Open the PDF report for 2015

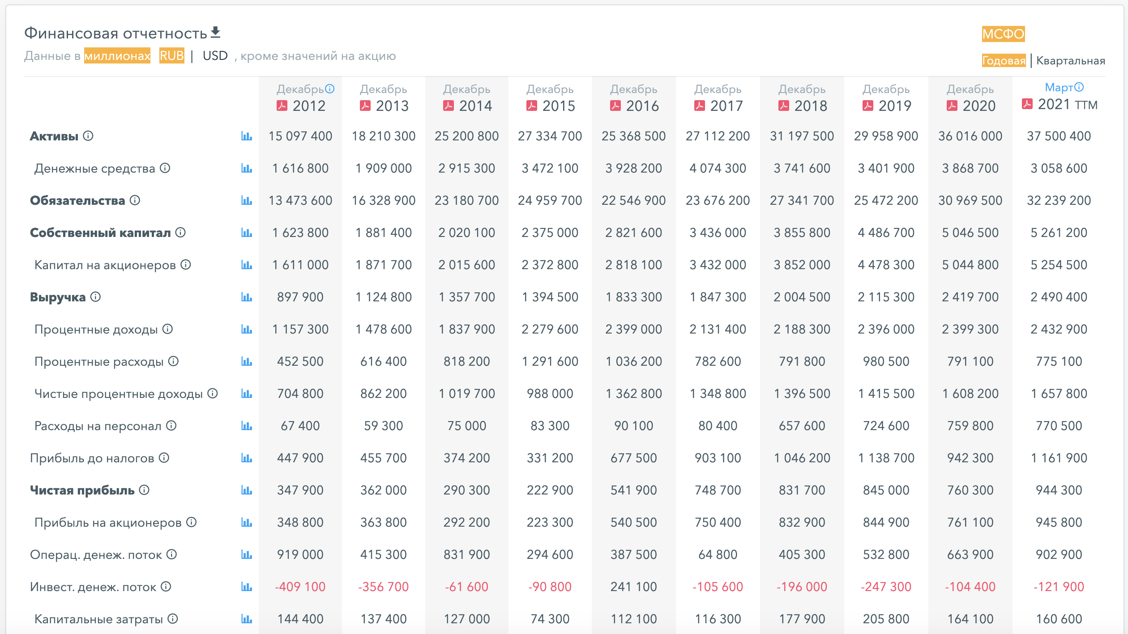532,106
